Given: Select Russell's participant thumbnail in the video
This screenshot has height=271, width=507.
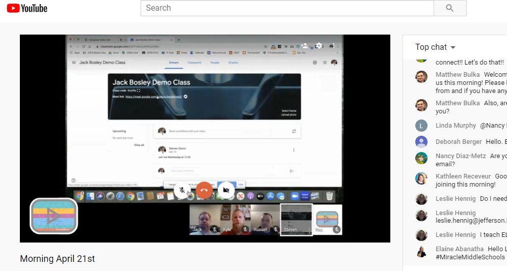Looking at the screenshot, I should pos(265,219).
